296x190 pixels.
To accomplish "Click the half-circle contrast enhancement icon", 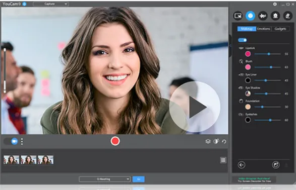I will coord(216,141).
